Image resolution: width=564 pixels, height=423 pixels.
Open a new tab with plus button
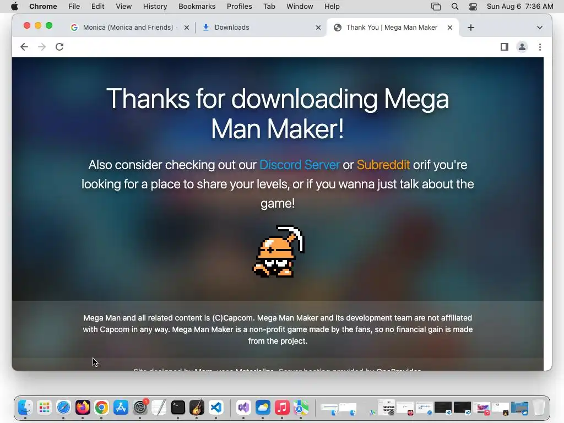point(471,28)
